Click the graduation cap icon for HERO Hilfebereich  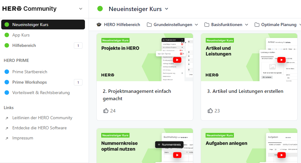coord(99,25)
